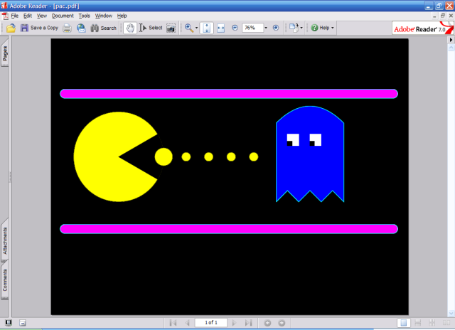455x330 pixels.
Task: Open the Comments side tab
Action: pos(5,280)
